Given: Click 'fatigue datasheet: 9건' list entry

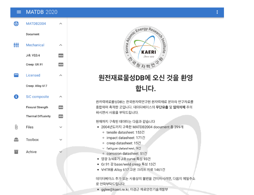Looking at the screenshot, I should click(124, 148).
